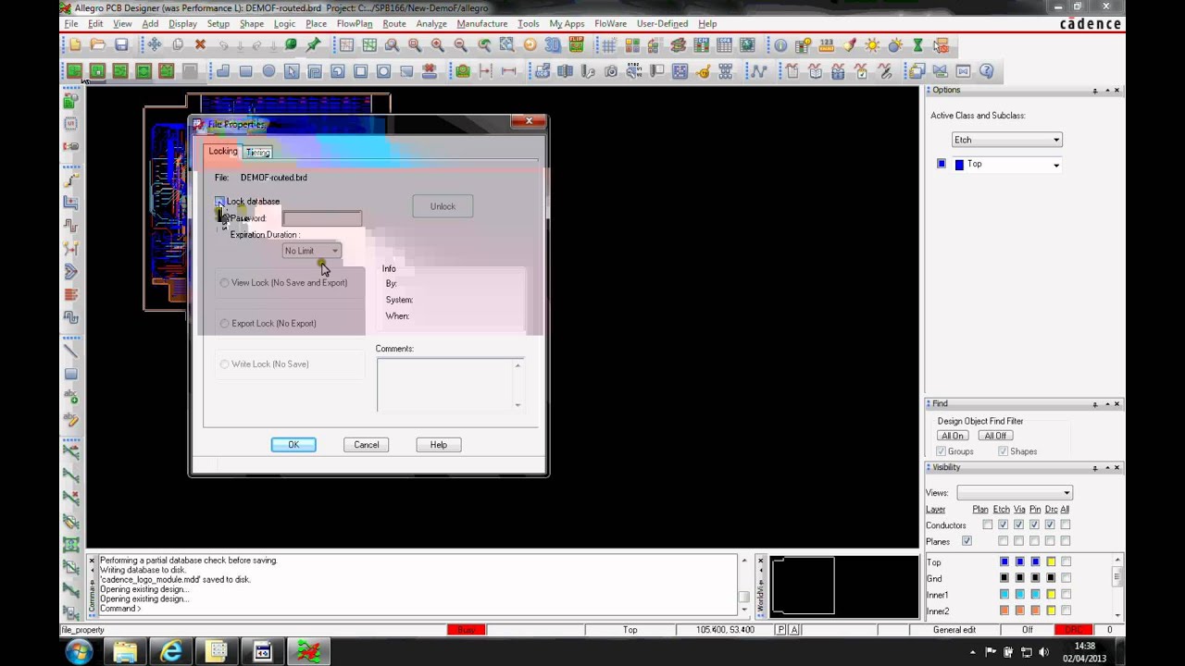The width and height of the screenshot is (1185, 666).
Task: Select the Locking tab
Action: 223,152
